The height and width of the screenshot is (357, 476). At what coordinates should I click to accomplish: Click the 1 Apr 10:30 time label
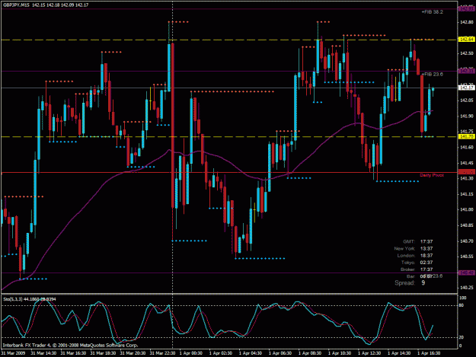[340, 353]
